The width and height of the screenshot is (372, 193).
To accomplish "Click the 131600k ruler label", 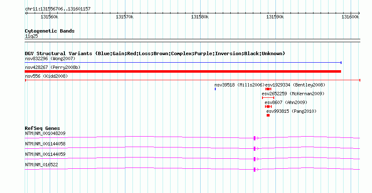I will click(x=350, y=17).
